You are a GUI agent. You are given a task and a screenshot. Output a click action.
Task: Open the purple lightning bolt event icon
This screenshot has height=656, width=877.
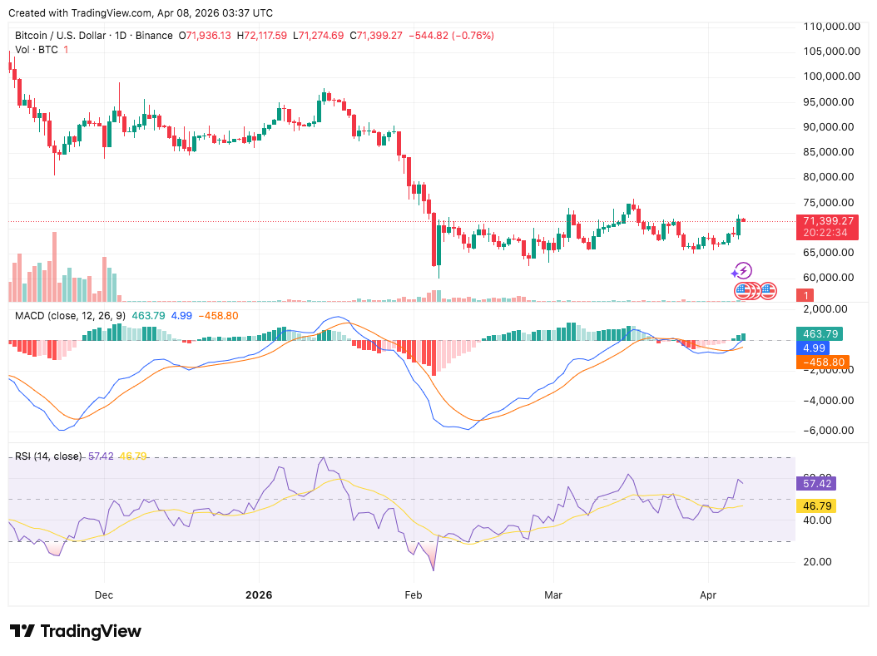coord(742,271)
